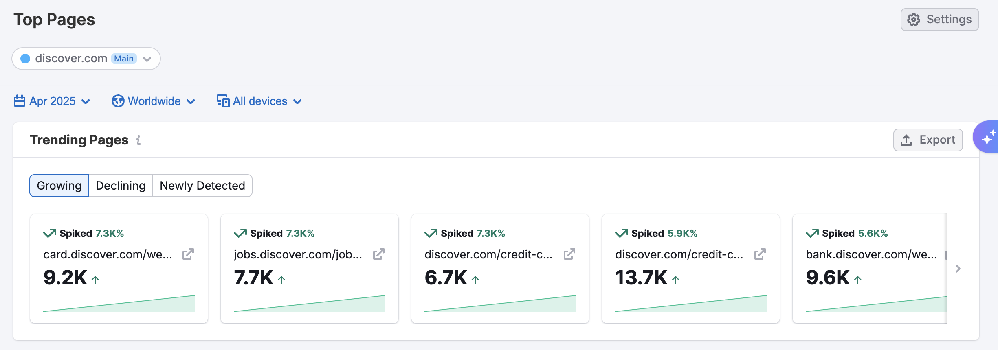
Task: Open external link for card.discover.com page
Action: pos(188,254)
